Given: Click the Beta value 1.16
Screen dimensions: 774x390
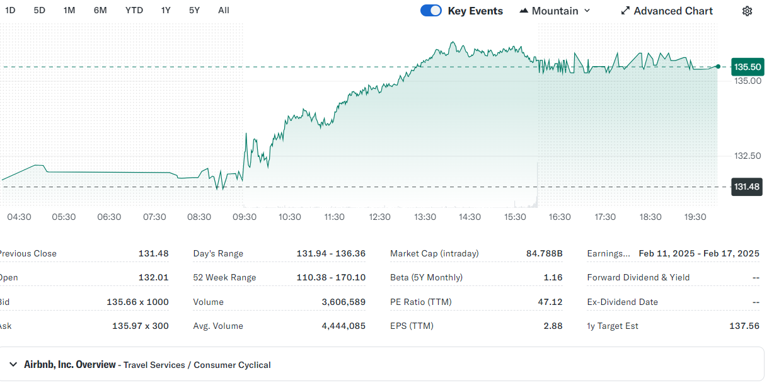Looking at the screenshot, I should 553,277.
